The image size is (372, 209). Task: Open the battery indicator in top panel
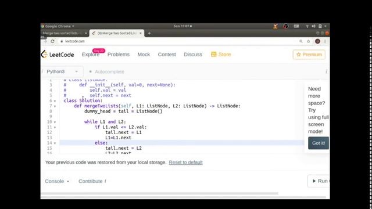tap(320, 26)
